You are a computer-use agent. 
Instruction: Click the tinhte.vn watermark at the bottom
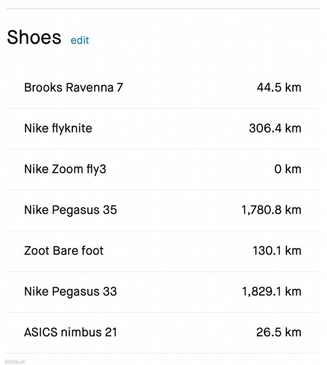coord(15,362)
